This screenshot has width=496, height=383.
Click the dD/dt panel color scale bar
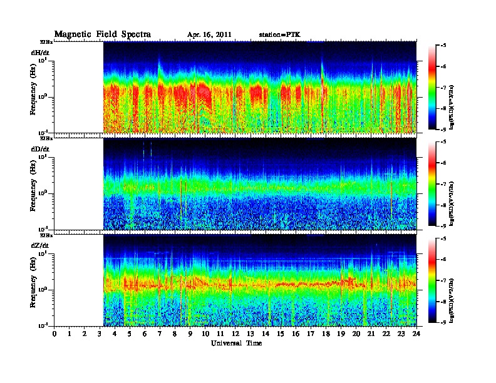coord(431,183)
